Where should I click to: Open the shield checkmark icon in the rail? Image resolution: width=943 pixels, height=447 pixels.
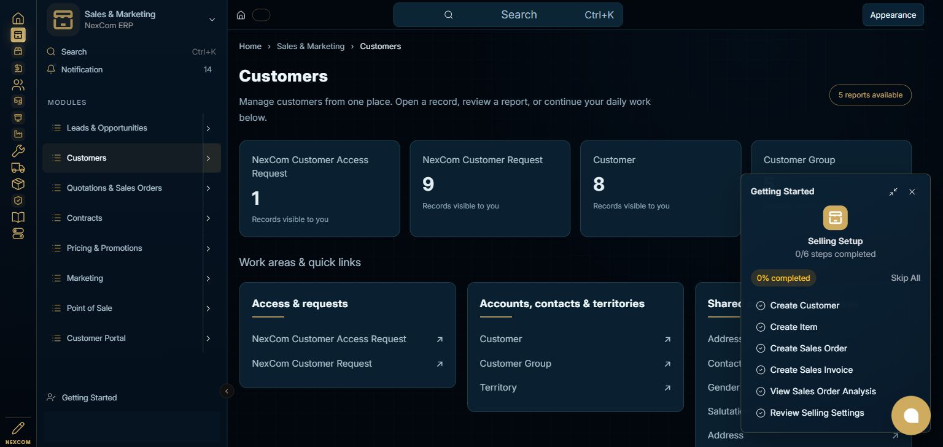point(18,201)
